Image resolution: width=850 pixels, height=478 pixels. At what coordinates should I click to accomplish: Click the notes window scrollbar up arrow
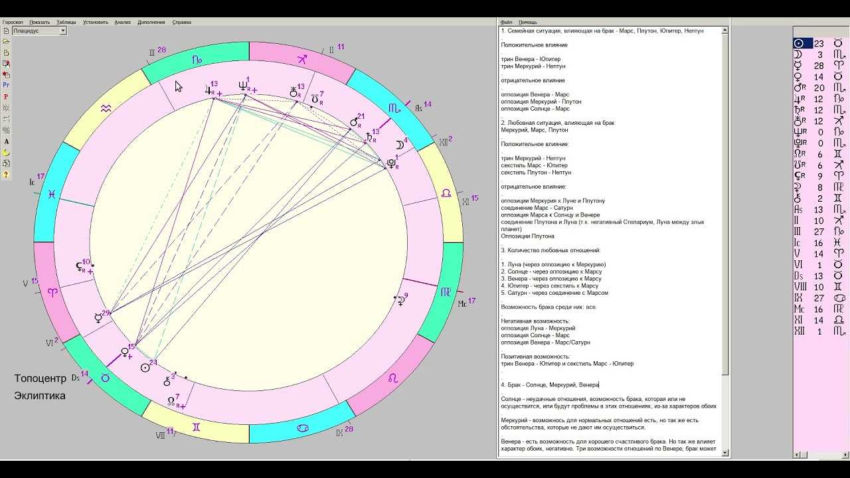[x=725, y=31]
